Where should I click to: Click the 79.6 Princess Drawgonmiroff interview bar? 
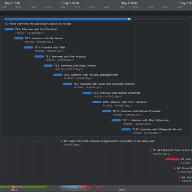pyautogui.click(x=58, y=75)
